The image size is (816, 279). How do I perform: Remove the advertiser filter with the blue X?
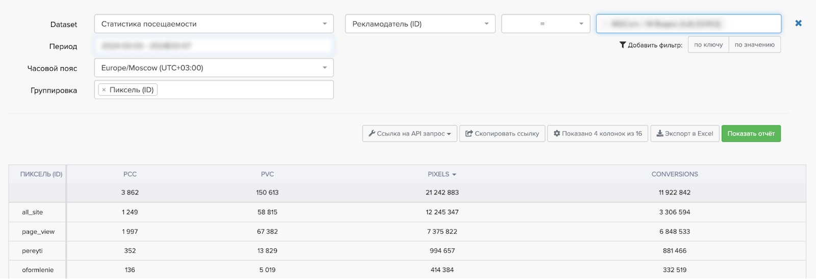798,23
